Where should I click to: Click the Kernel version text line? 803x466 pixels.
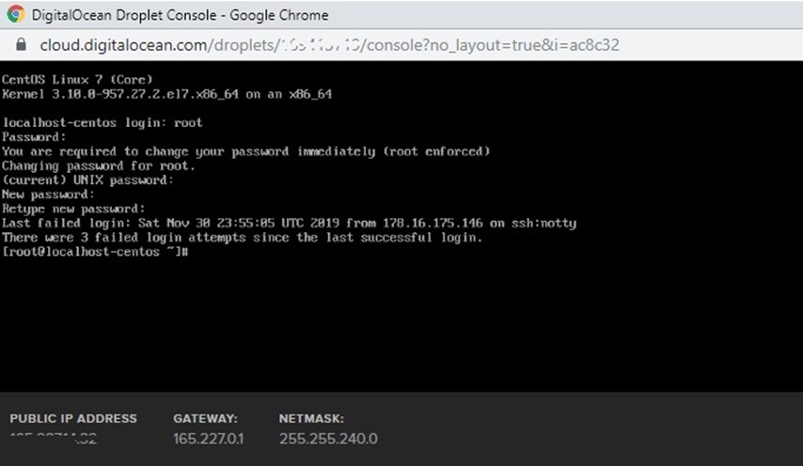tap(167, 94)
